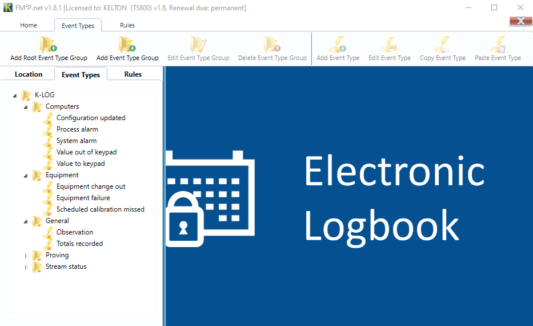Click the lightning icon beside Equipment change out
Viewport: 533px width, 326px height.
tap(48, 187)
